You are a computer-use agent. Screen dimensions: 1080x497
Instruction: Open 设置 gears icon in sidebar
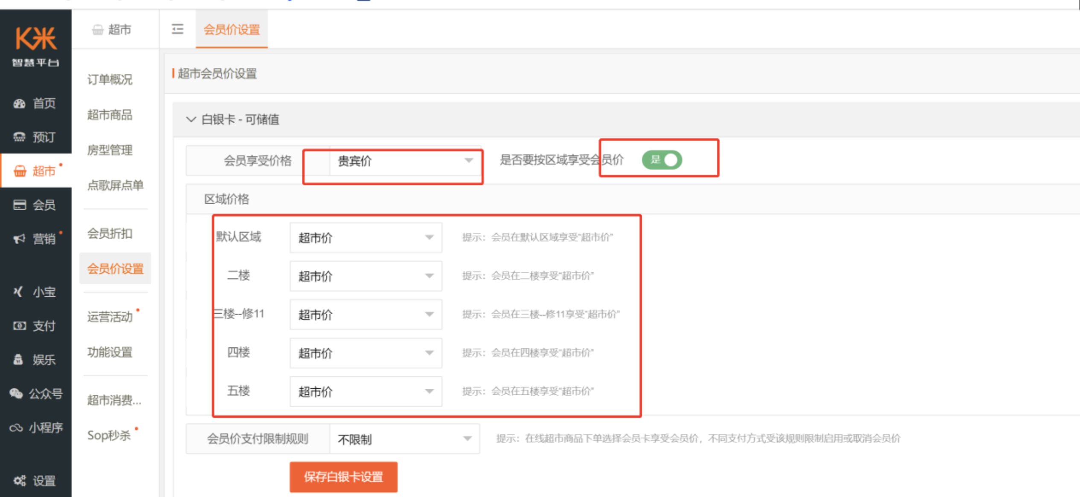click(19, 481)
